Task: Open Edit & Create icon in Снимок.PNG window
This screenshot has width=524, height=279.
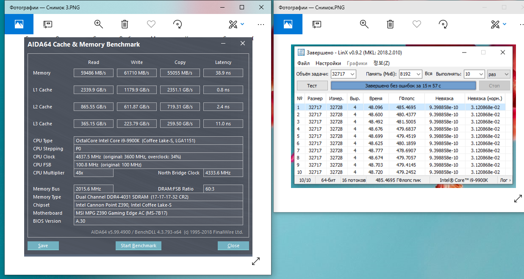Action: [495, 24]
